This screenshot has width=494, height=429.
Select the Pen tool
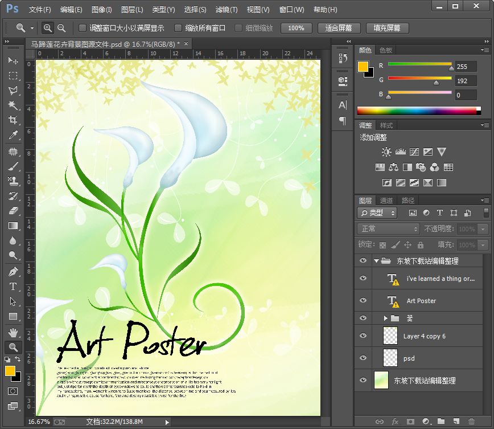13,272
